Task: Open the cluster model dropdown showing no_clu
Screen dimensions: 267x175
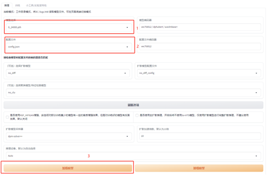Action: pyautogui.click(x=133, y=92)
